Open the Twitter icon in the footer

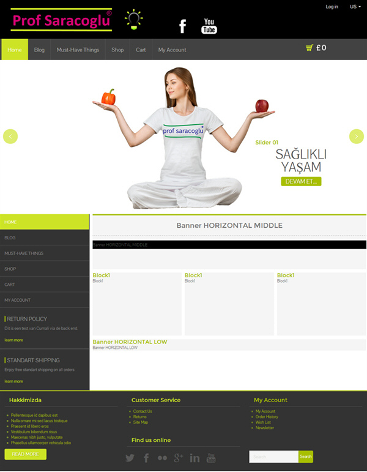[x=130, y=458]
